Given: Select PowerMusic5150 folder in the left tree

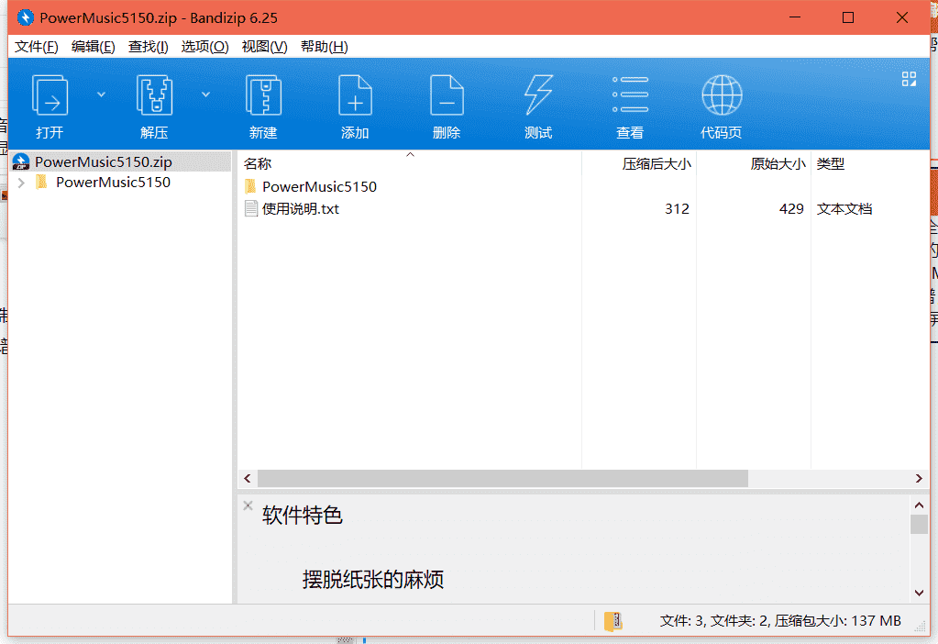Looking at the screenshot, I should click(113, 183).
